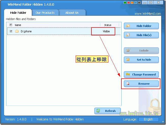The image size is (166, 125).
Task: Click the grayed Unhide button
Action: pyautogui.click(x=141, y=51)
